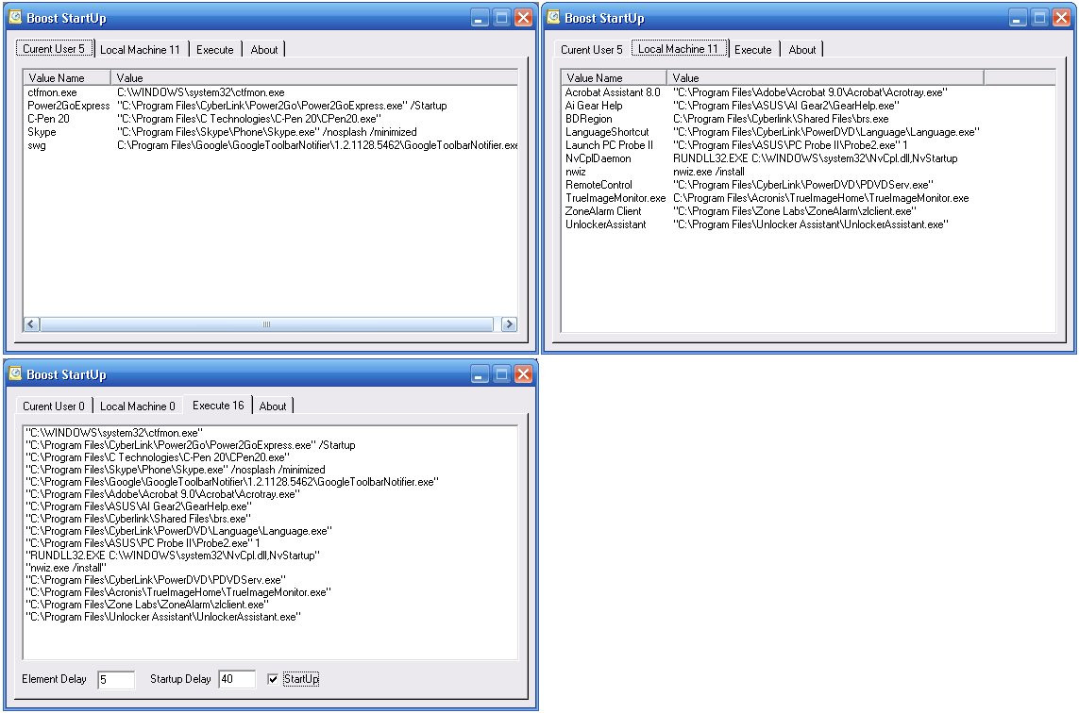Viewport: 1079px width, 713px height.
Task: Select the Launch PC Probe II row
Action: tap(809, 145)
